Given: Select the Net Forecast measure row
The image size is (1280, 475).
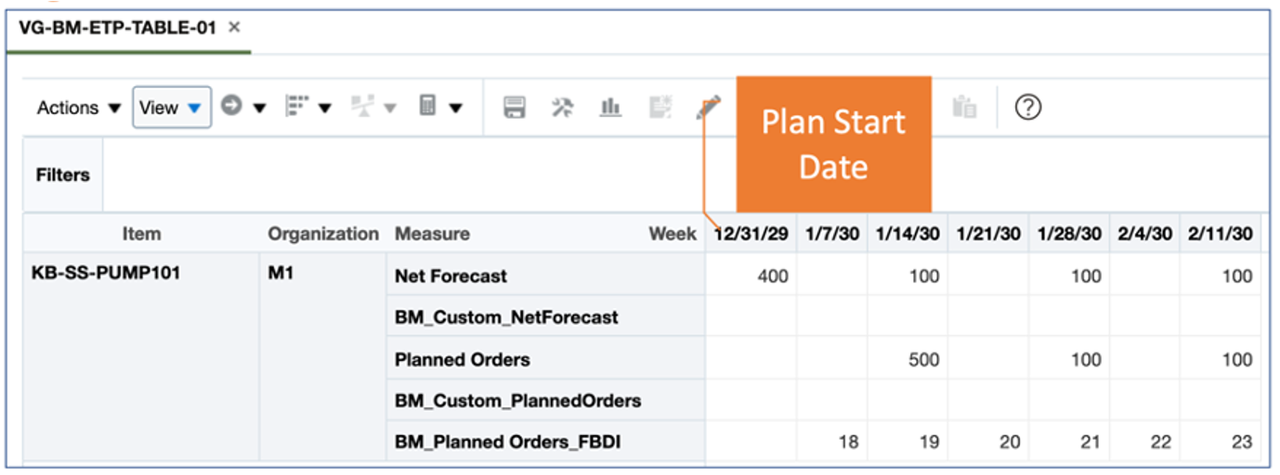Looking at the screenshot, I should point(451,276).
